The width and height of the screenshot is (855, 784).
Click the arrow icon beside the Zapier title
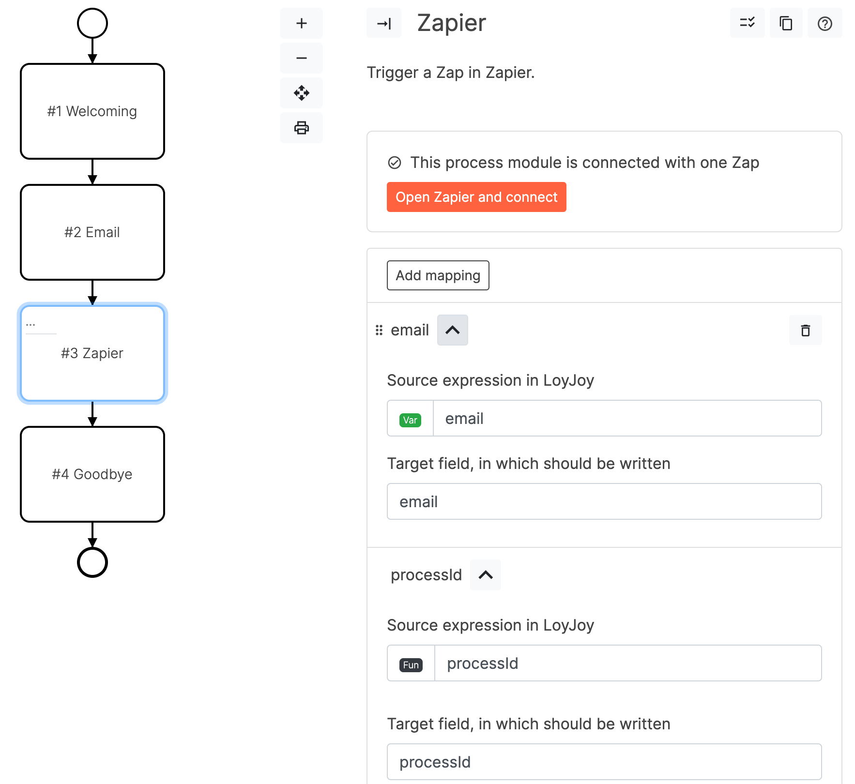point(383,23)
